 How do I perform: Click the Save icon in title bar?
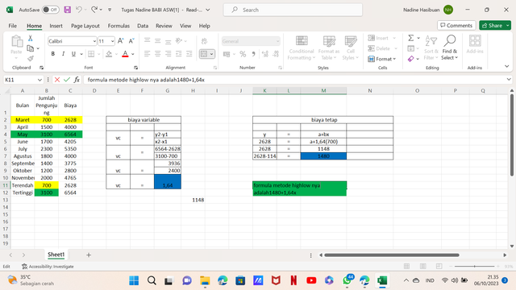click(68, 10)
